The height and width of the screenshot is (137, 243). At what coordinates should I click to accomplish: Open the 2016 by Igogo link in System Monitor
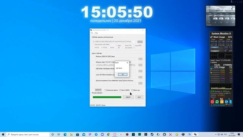pyautogui.click(x=218, y=105)
